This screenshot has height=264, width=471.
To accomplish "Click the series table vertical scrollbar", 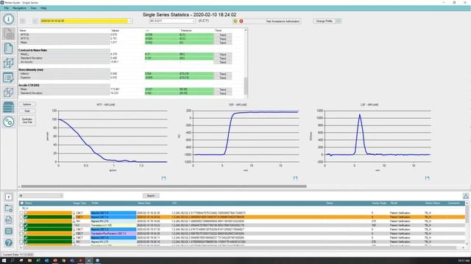I will click(x=467, y=214).
